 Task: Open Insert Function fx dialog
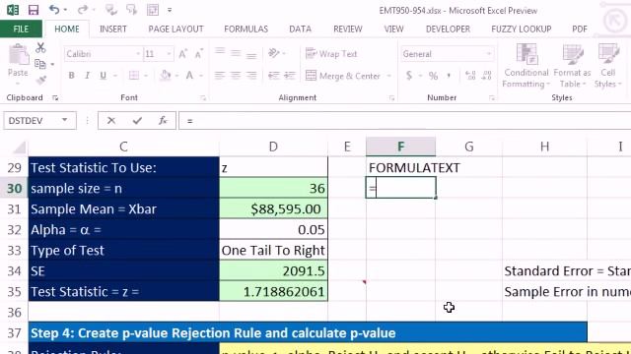click(163, 120)
